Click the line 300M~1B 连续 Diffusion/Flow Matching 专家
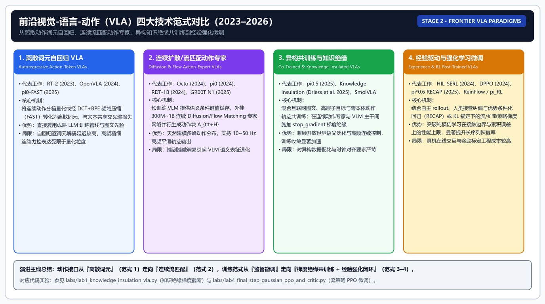 (204, 116)
